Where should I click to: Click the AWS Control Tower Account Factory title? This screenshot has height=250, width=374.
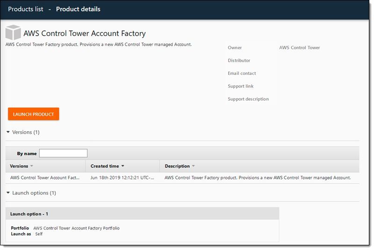point(85,33)
